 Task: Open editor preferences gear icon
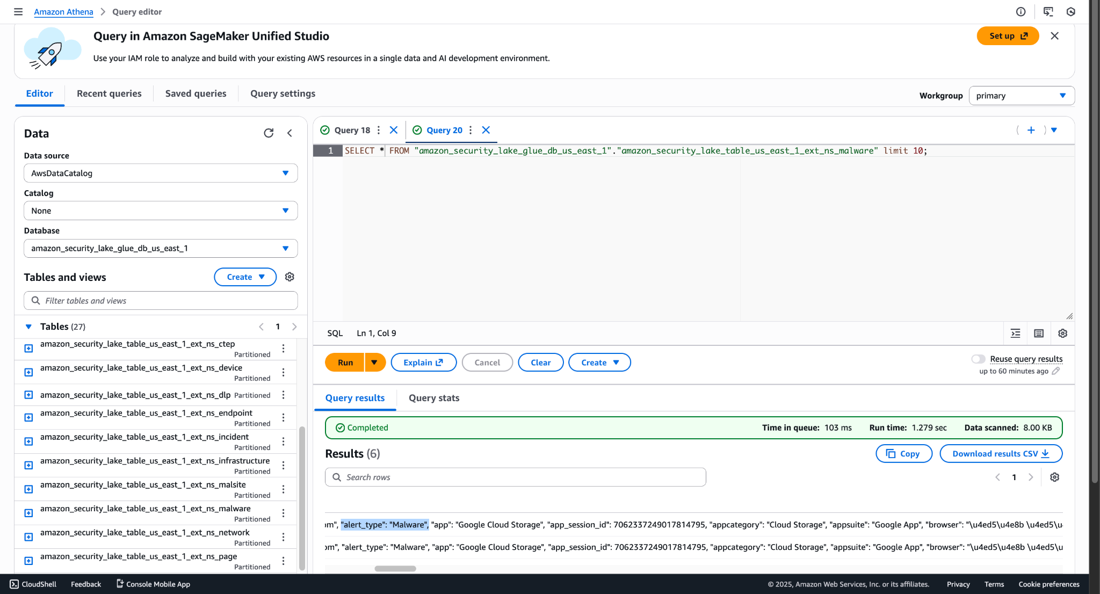point(1062,334)
